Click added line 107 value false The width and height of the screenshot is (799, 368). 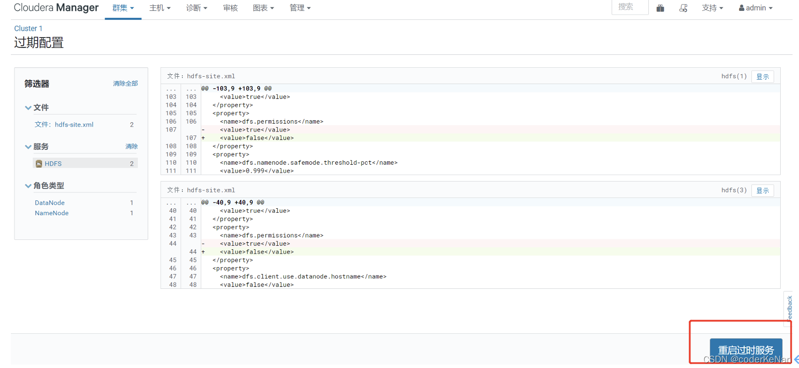click(x=257, y=138)
